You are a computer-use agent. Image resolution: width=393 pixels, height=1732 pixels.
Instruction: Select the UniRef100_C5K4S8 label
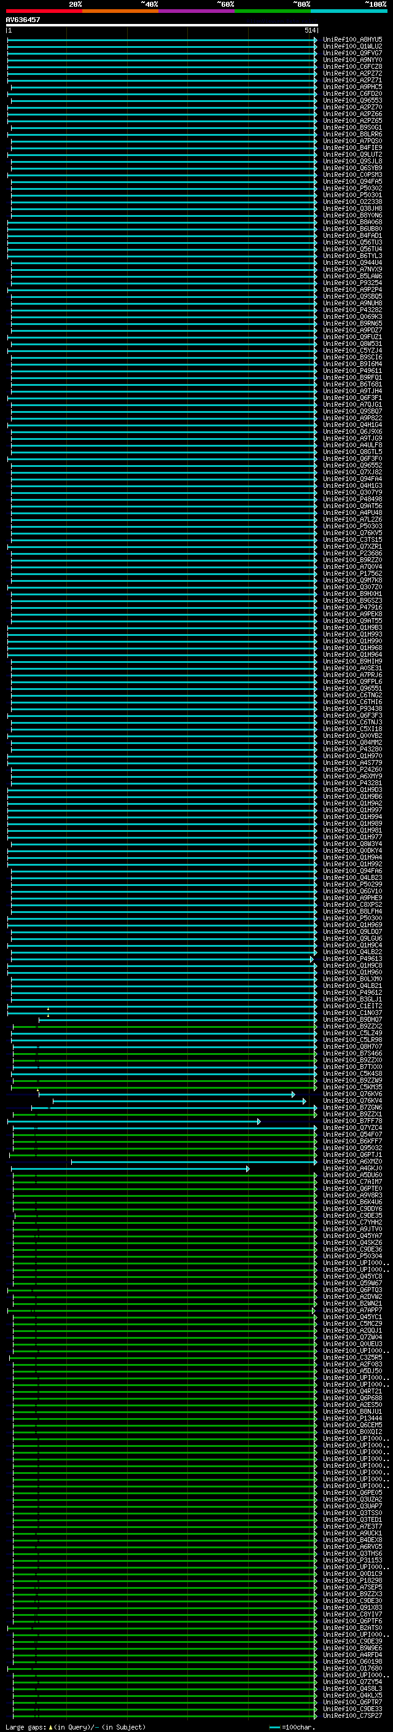[352, 1074]
